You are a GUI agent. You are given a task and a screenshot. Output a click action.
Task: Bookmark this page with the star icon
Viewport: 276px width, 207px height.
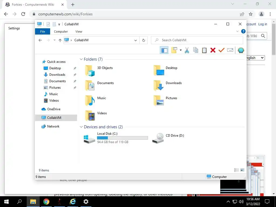coord(251,14)
